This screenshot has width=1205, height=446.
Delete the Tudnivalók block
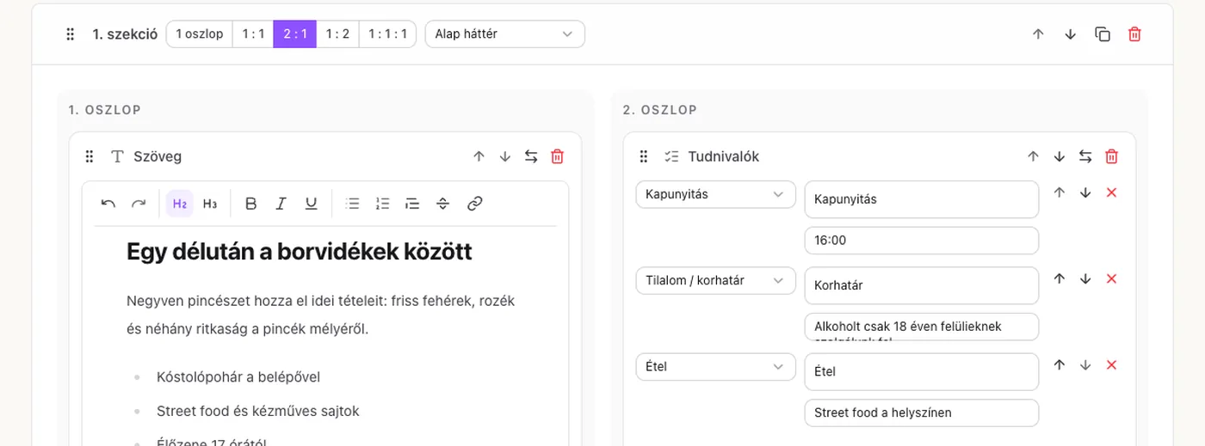(1111, 156)
